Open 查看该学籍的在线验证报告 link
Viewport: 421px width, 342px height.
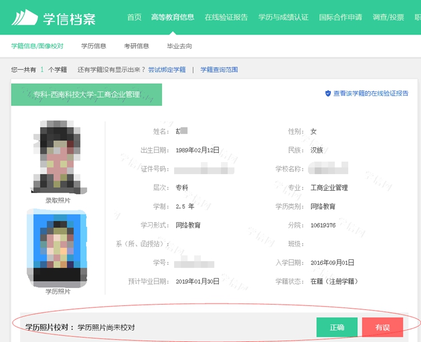click(371, 94)
